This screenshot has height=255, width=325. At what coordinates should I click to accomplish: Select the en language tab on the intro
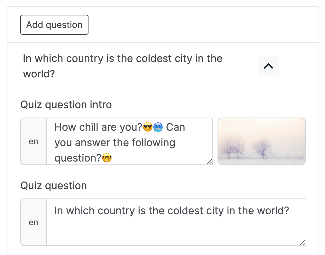click(x=33, y=141)
